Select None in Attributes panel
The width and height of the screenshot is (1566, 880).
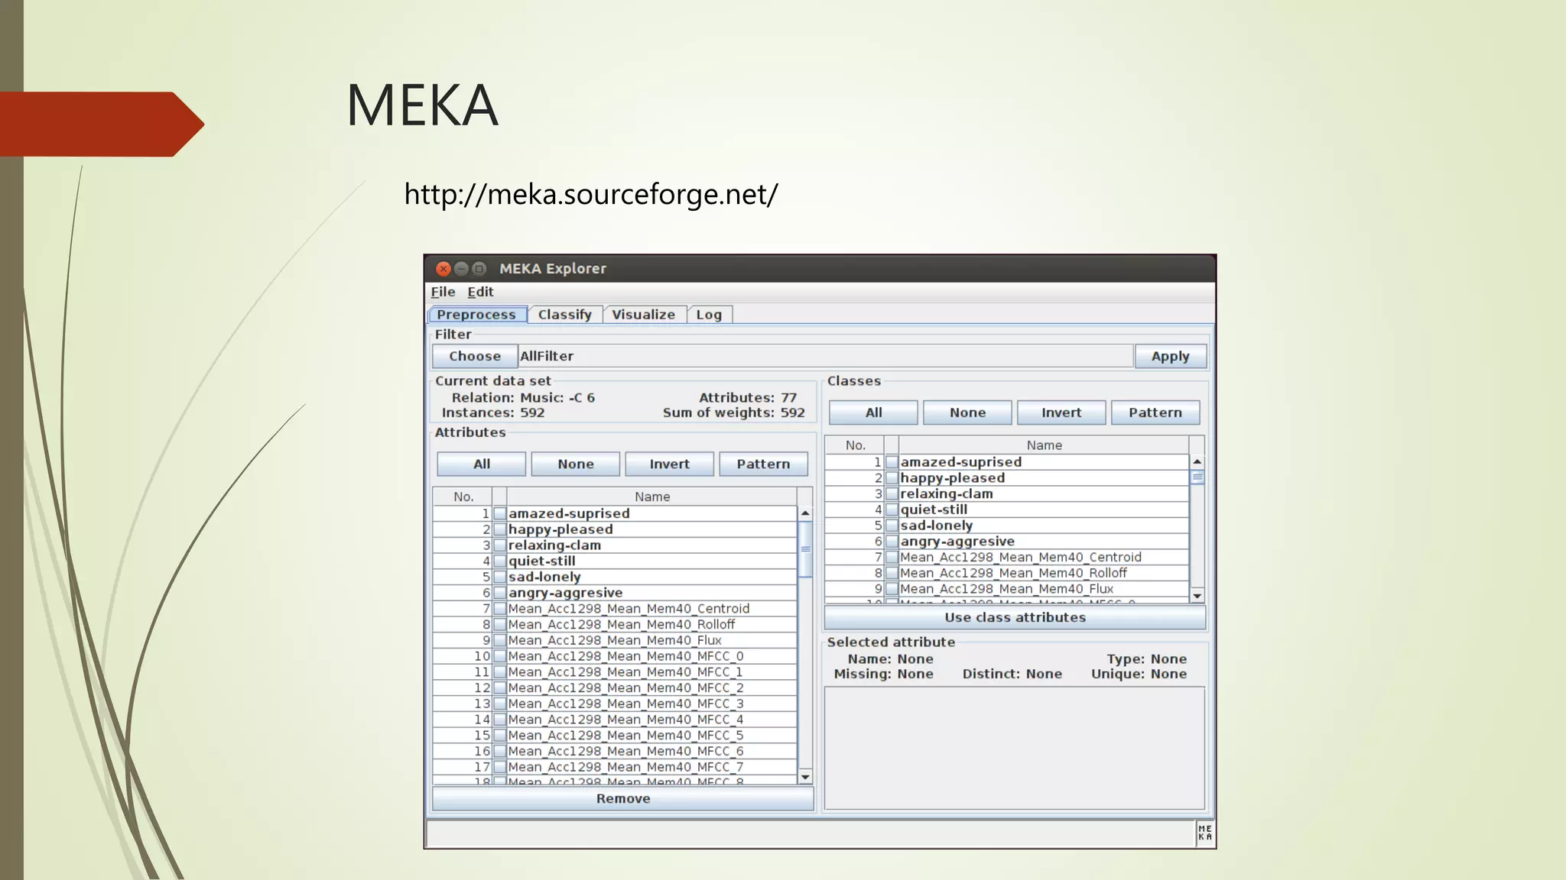(x=576, y=464)
